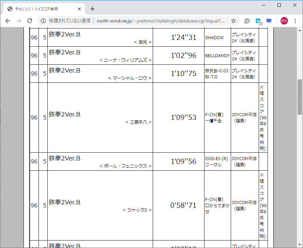Minimize the browser window
Screen dimensions: 303x248
[x=263, y=5]
